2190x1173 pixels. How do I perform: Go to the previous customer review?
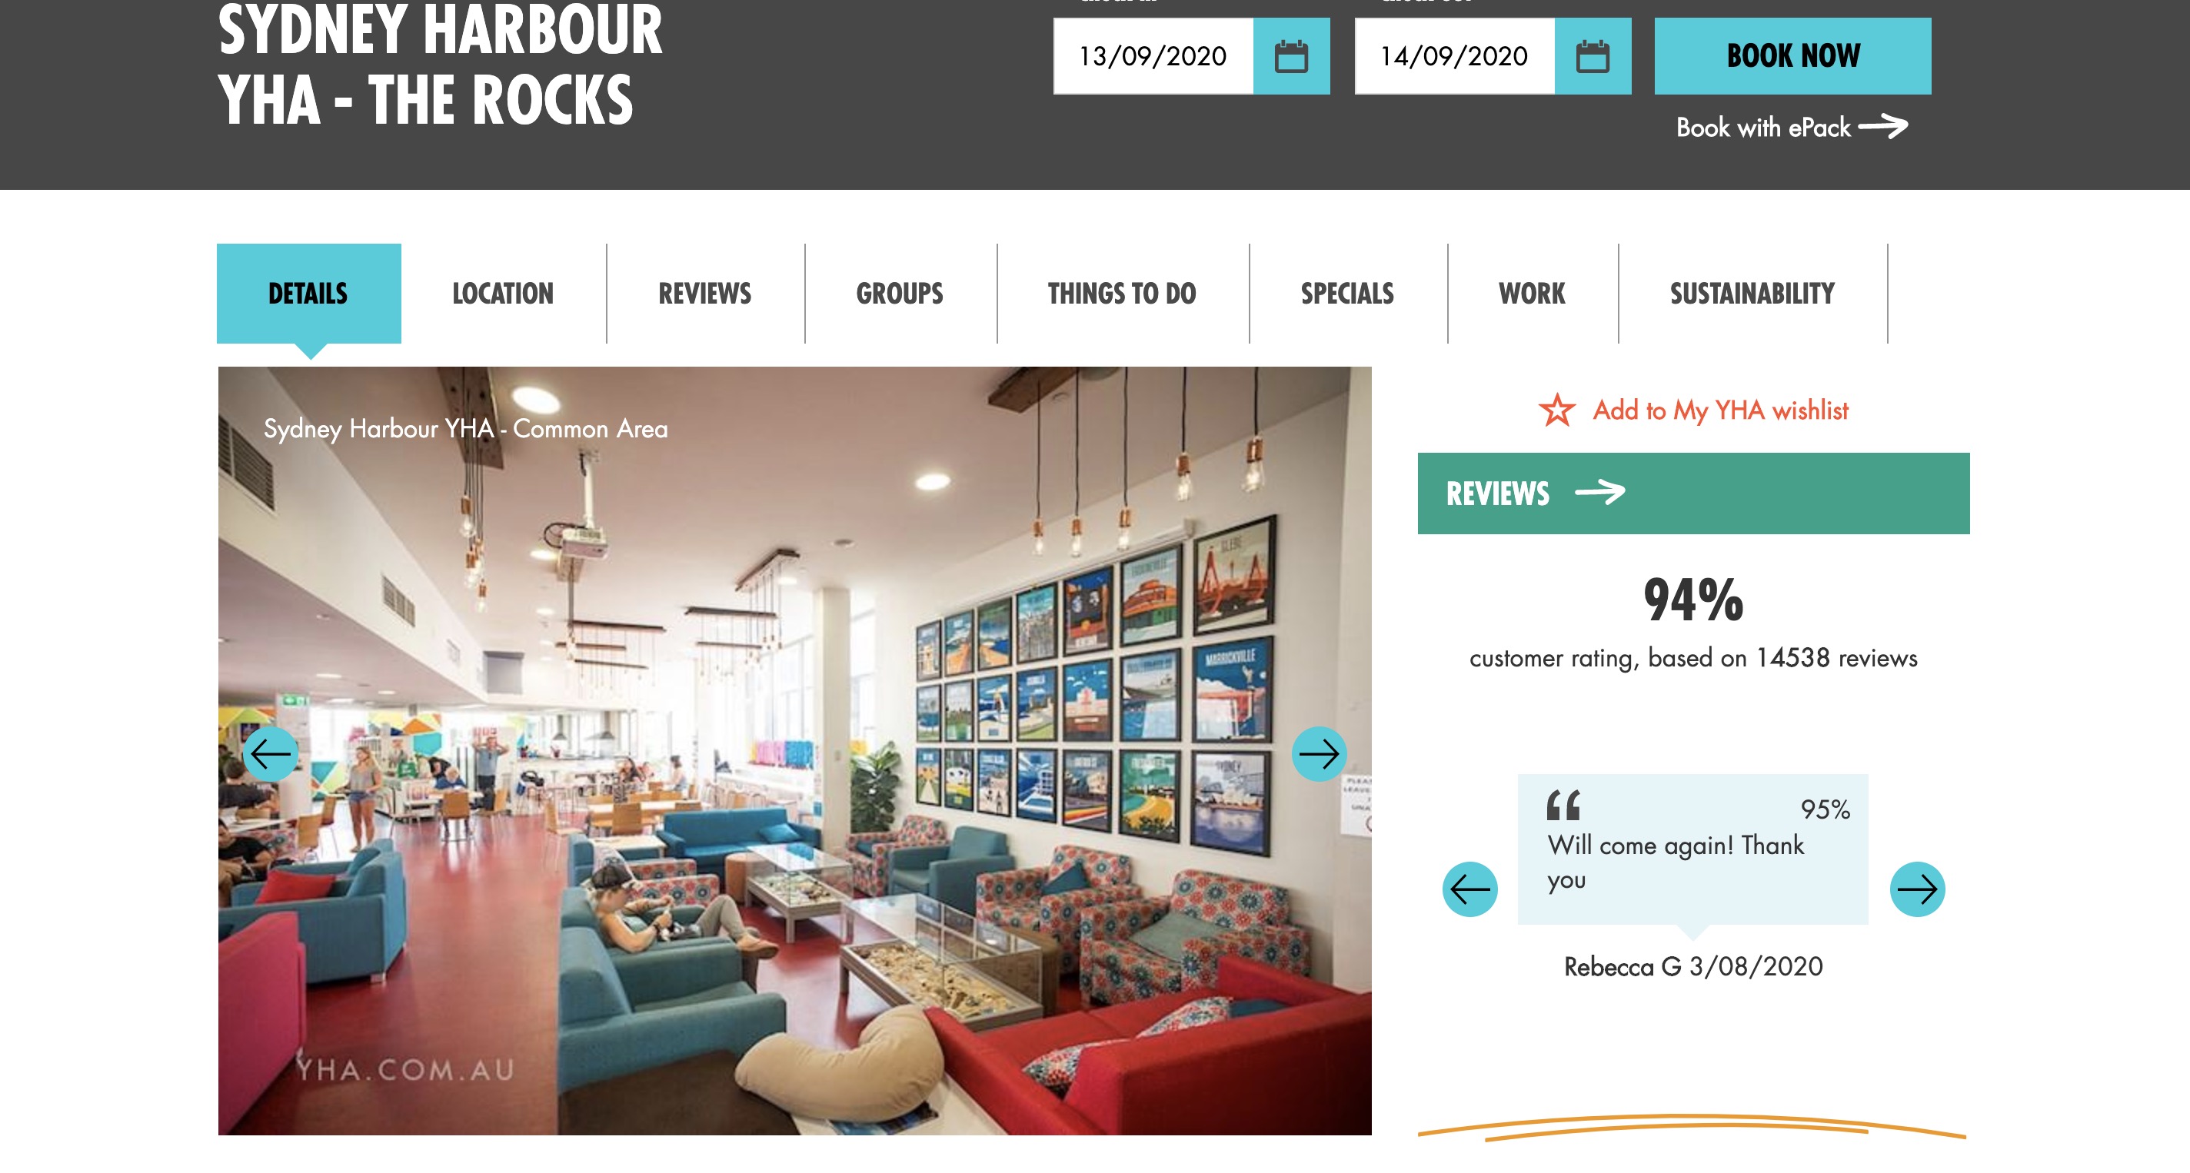[x=1470, y=889]
